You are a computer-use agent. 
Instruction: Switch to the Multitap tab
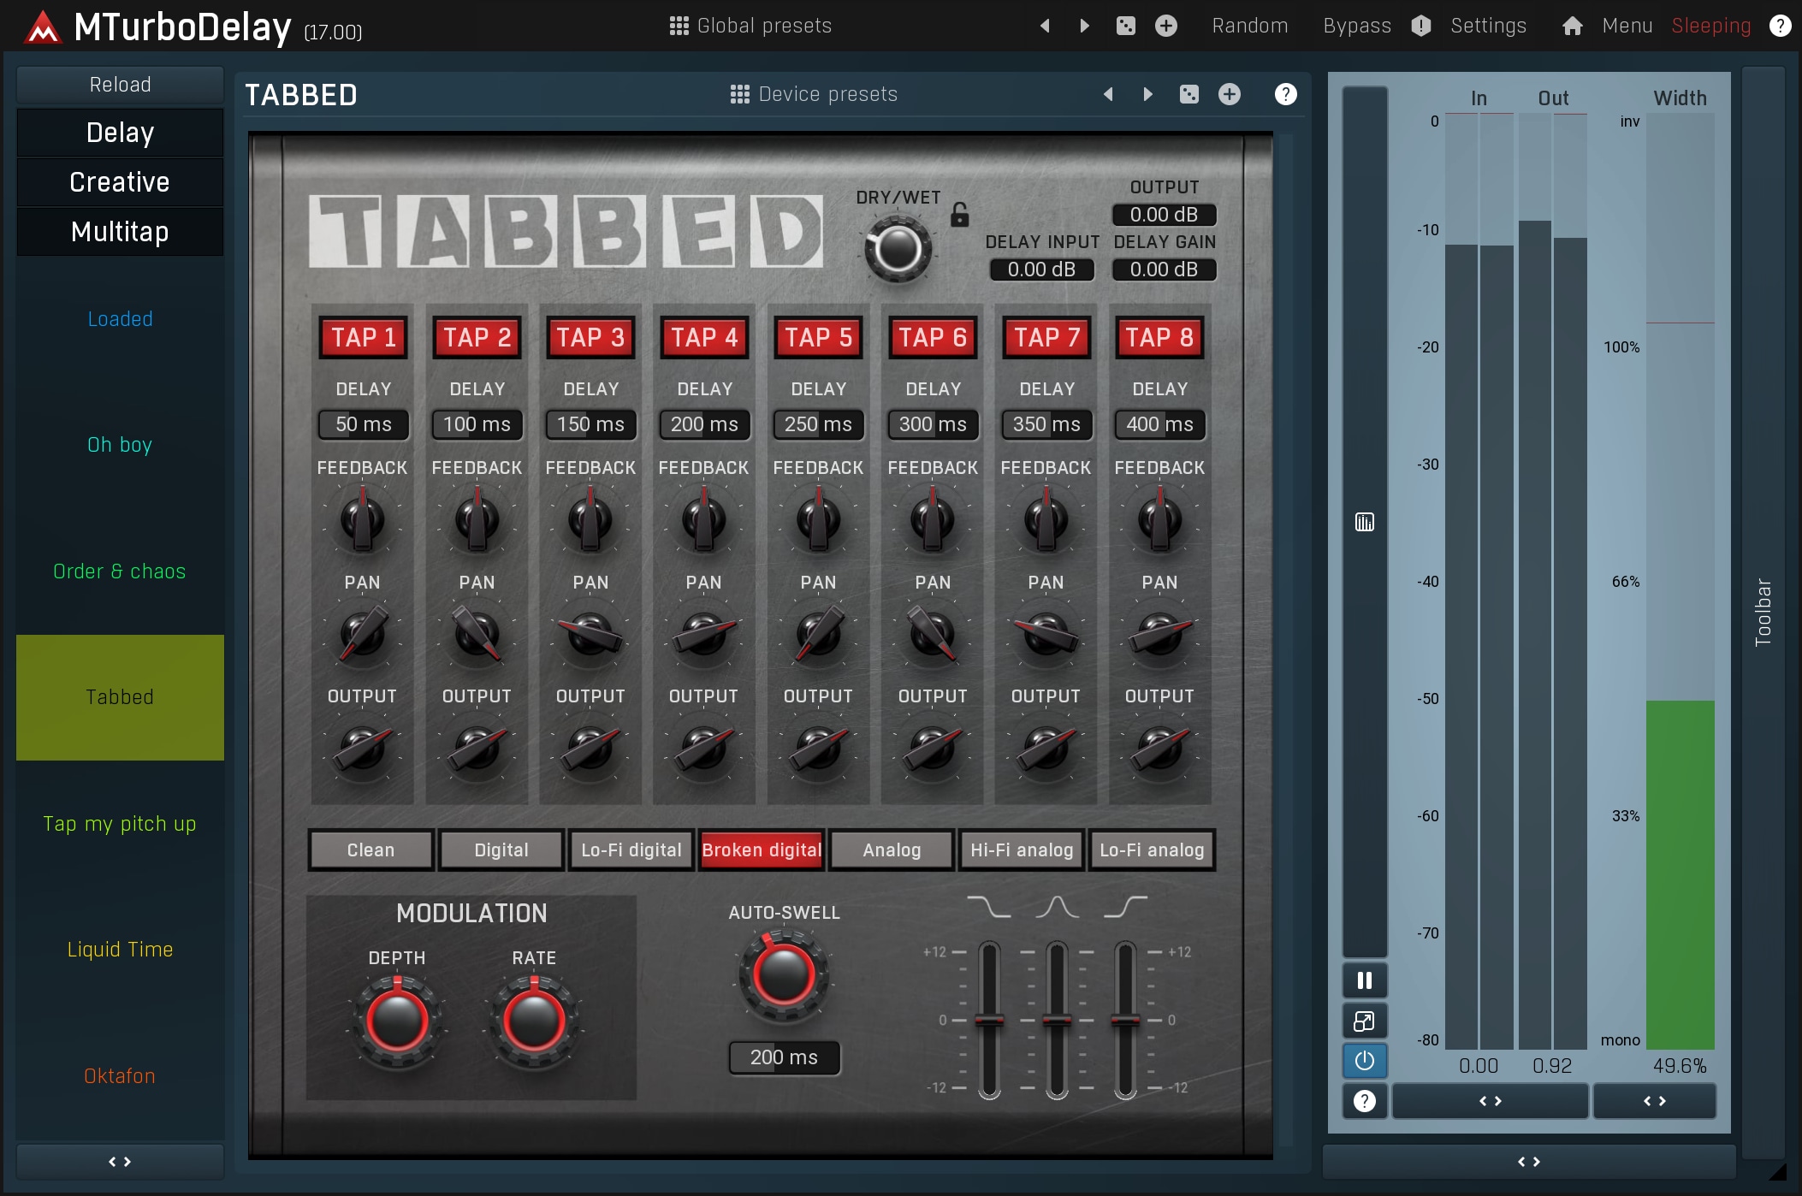point(120,232)
